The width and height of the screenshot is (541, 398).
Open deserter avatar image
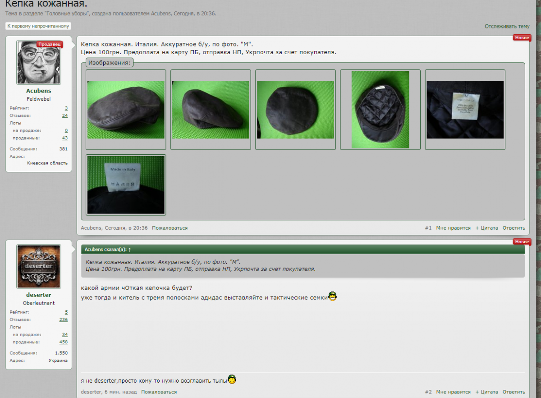click(39, 266)
